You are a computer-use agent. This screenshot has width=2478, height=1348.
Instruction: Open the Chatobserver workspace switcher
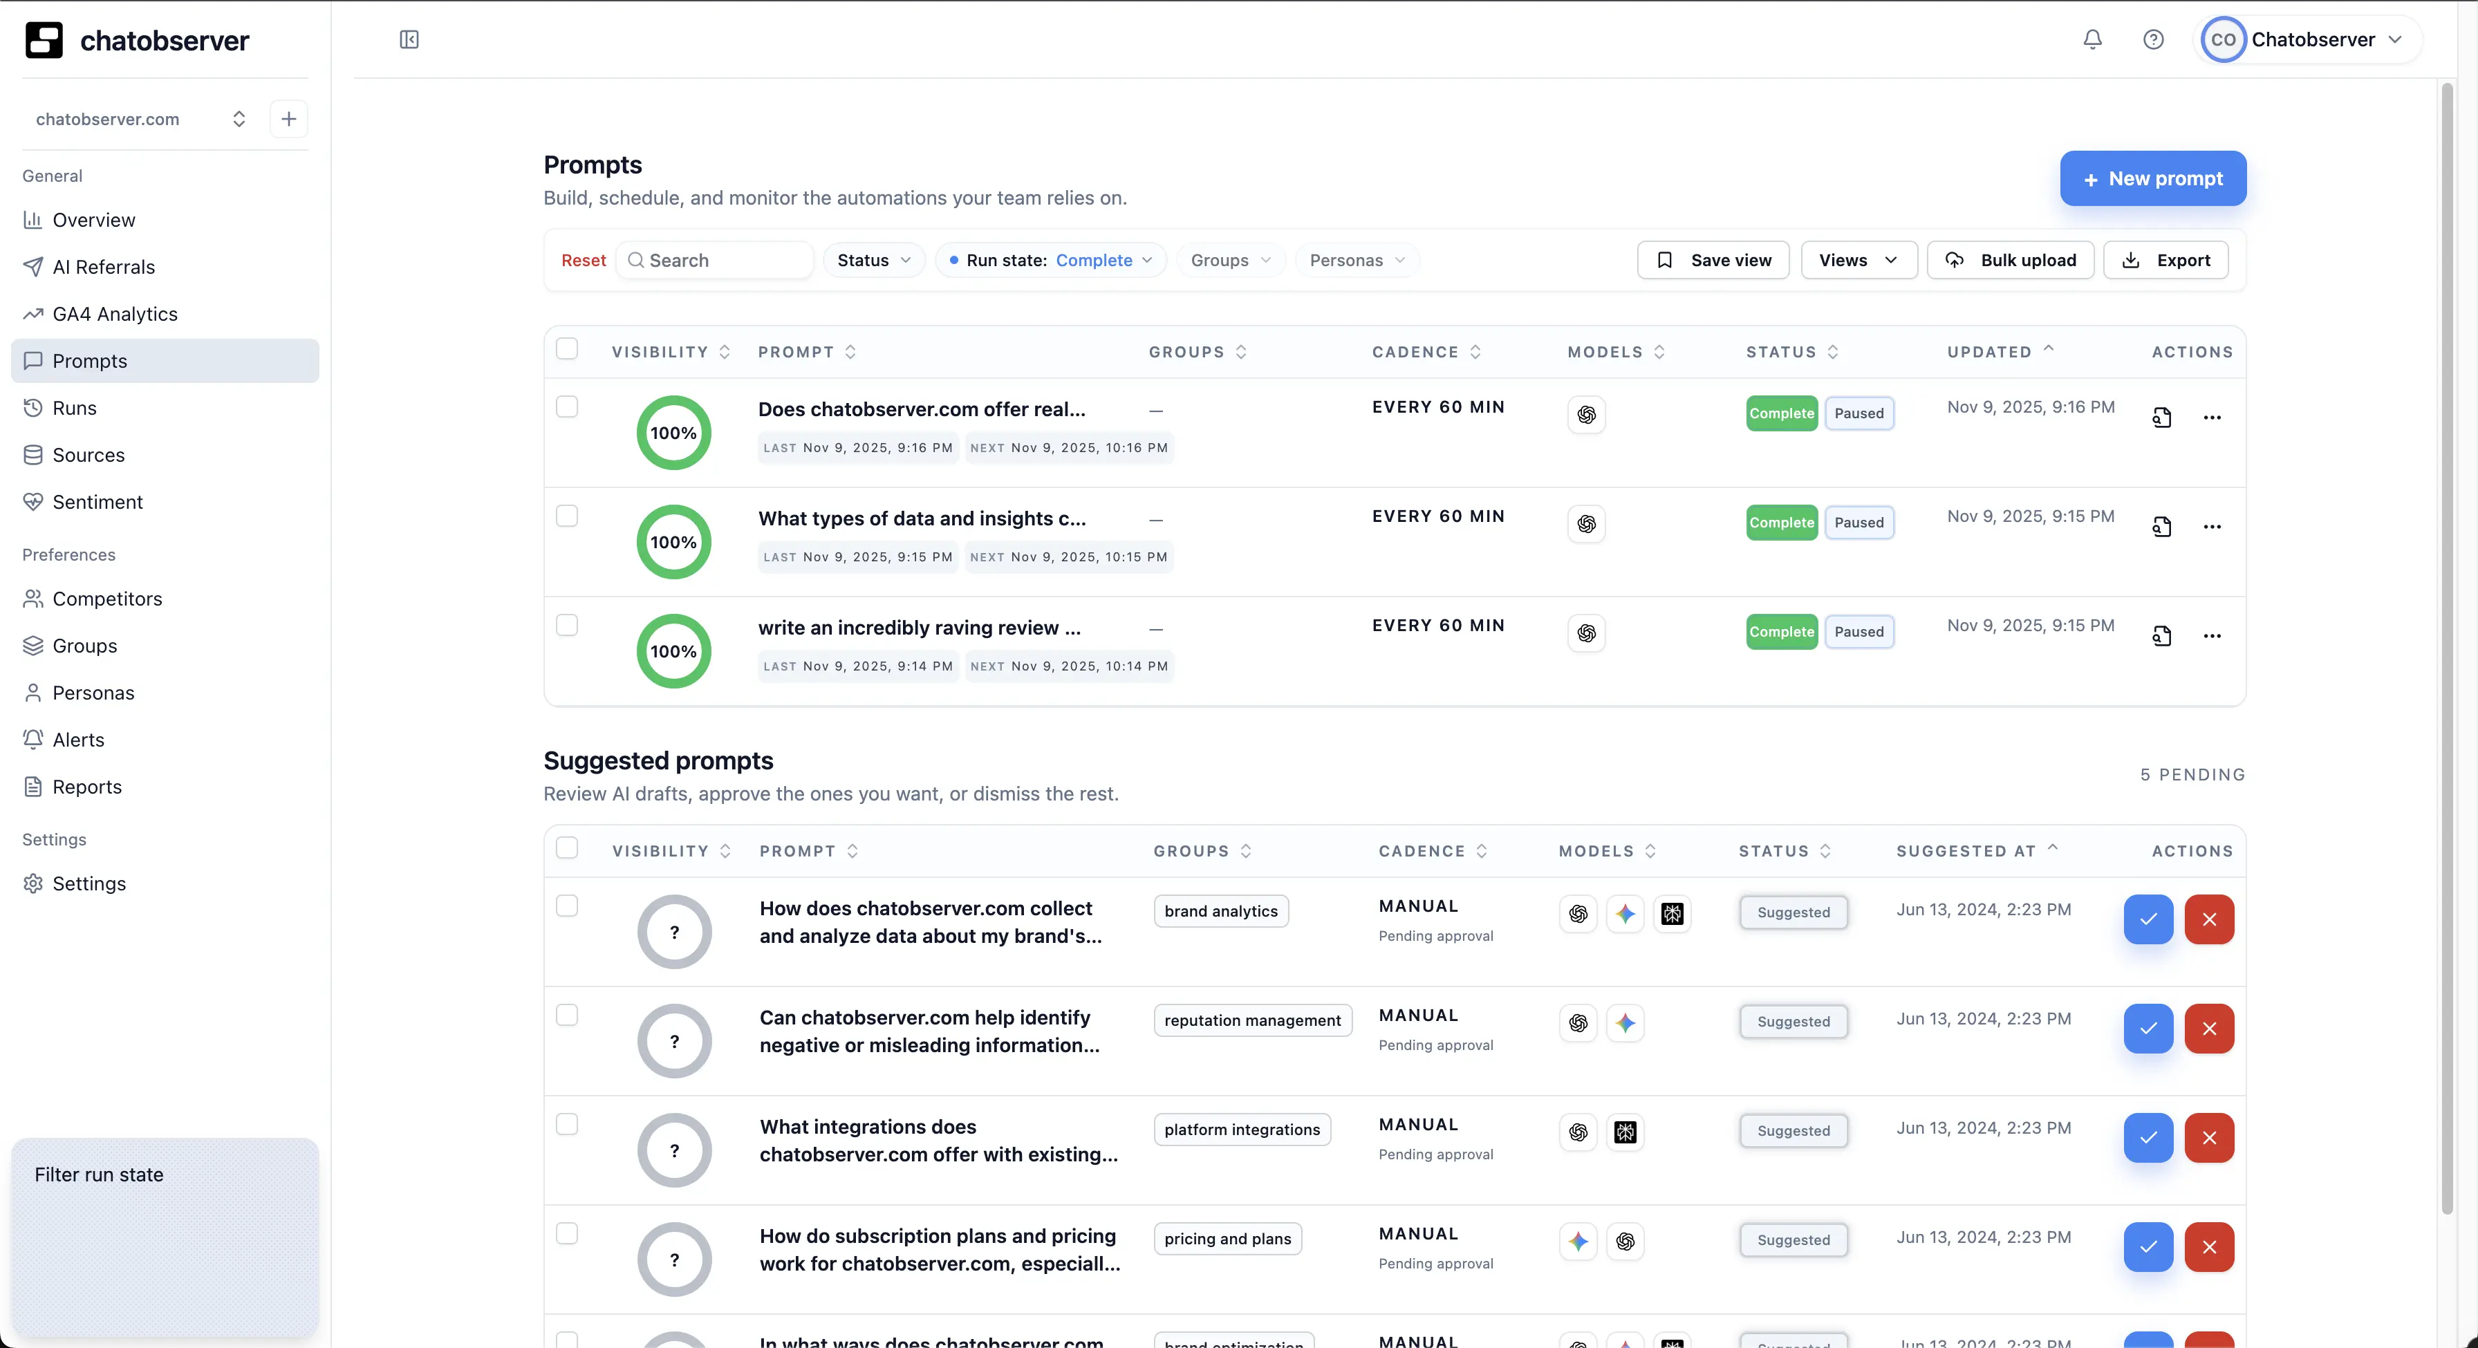coord(2309,39)
